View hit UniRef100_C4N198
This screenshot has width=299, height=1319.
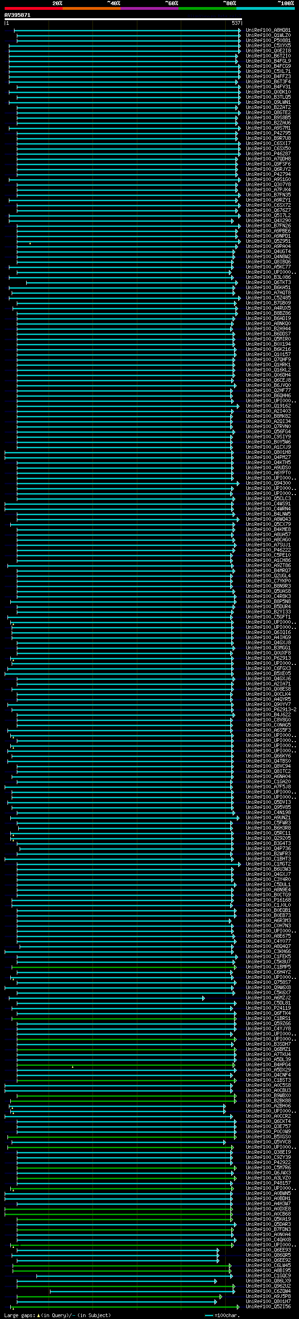tap(268, 813)
